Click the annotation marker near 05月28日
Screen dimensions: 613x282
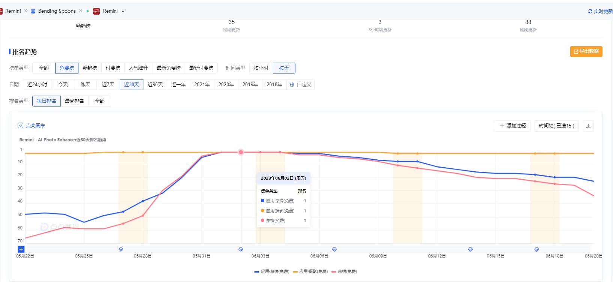pos(121,249)
